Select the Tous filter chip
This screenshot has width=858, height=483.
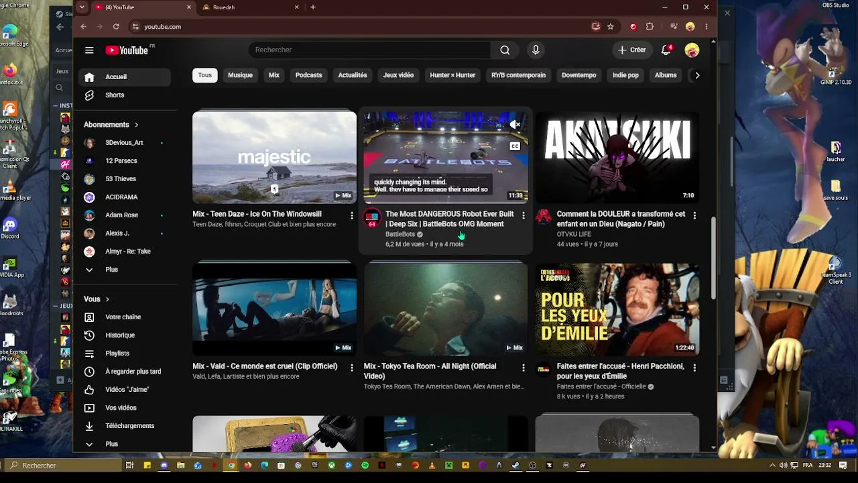pos(205,75)
